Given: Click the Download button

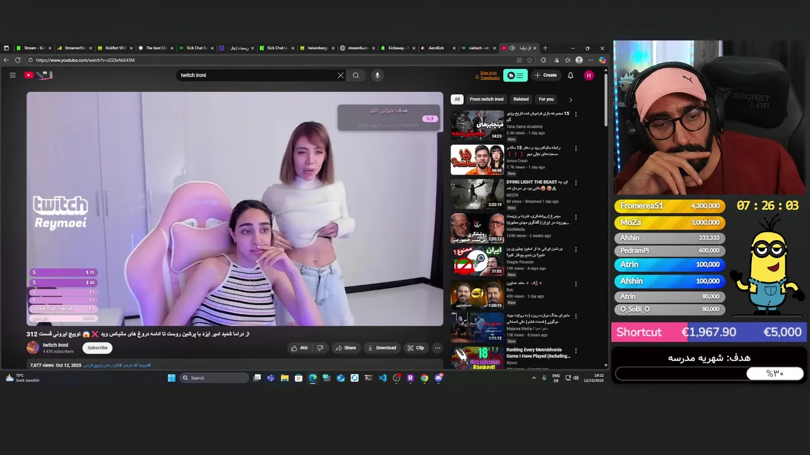Looking at the screenshot, I should pyautogui.click(x=382, y=348).
